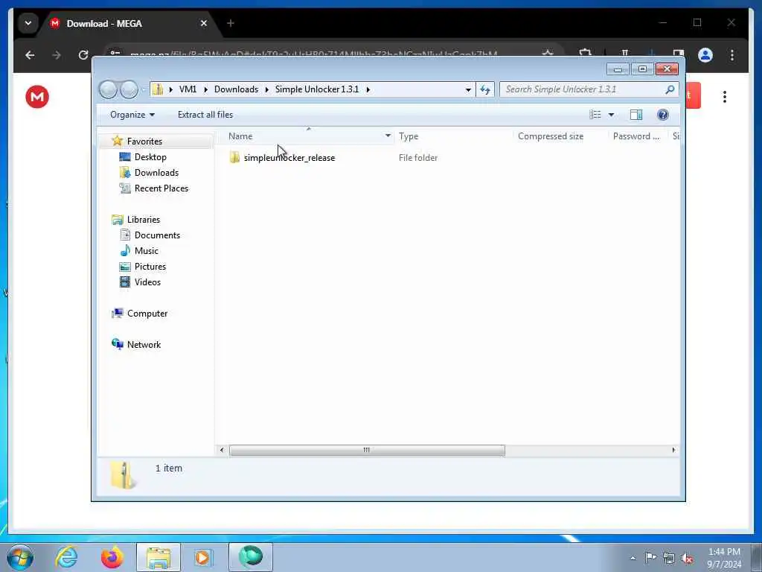
Task: Select Simple Unlocker 1.3.1 in the breadcrumb
Action: click(x=317, y=89)
